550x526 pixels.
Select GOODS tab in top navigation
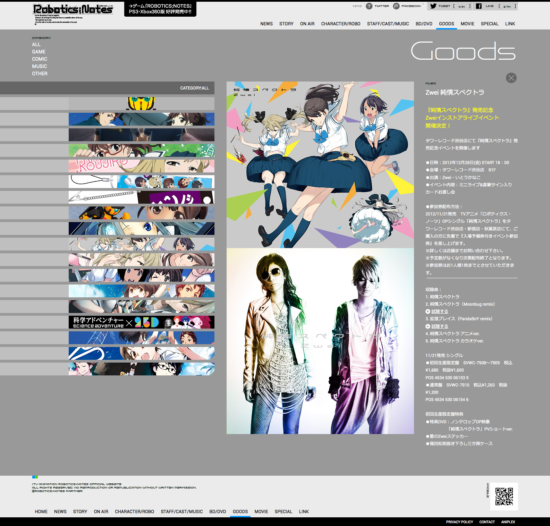click(x=447, y=24)
